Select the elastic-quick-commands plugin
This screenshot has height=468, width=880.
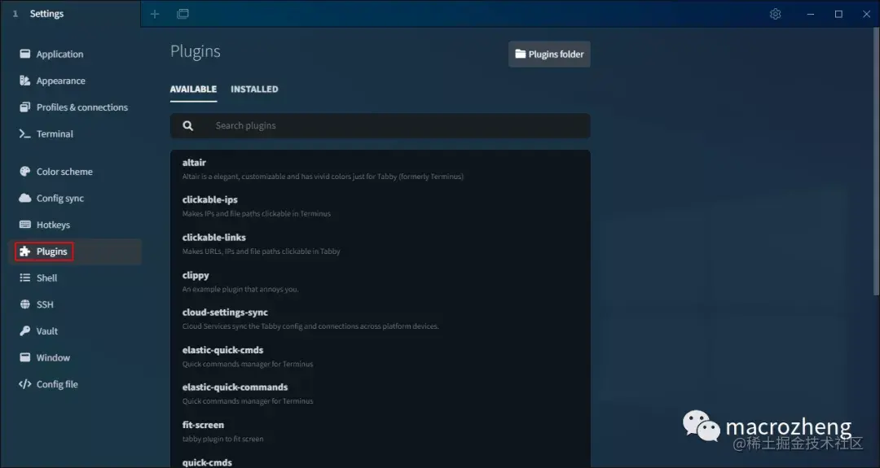[x=381, y=394]
